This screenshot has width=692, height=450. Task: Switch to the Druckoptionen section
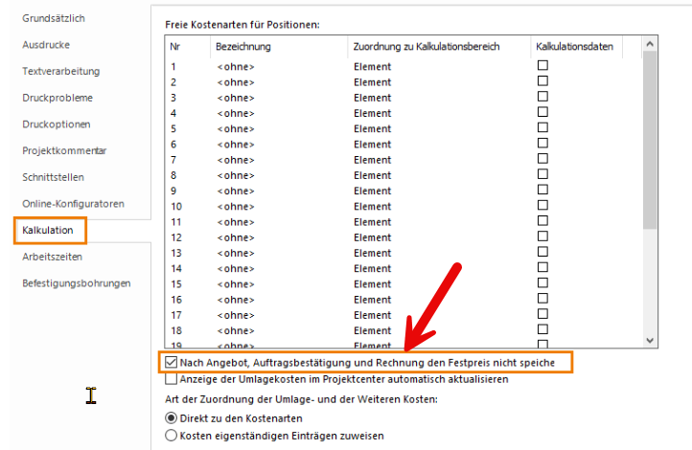tap(56, 124)
